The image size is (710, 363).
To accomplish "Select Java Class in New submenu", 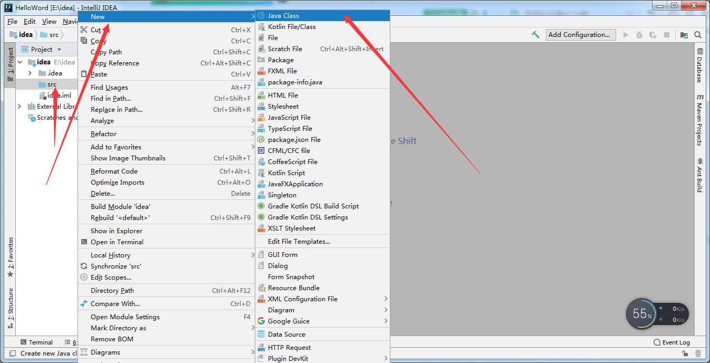I will pyautogui.click(x=322, y=15).
